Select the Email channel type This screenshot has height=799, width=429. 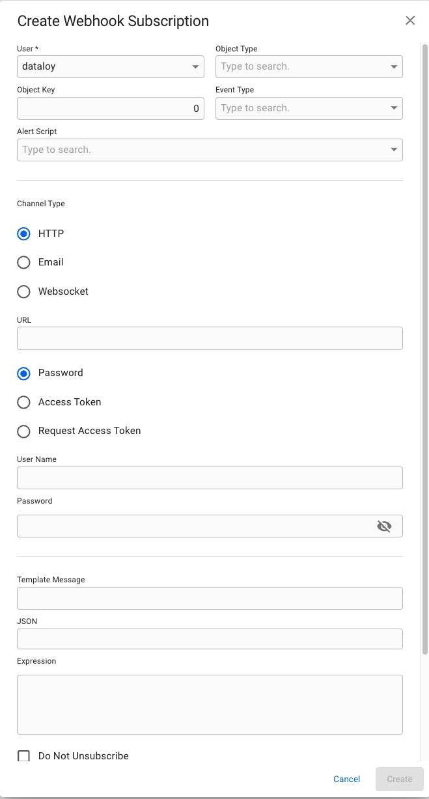click(x=24, y=262)
